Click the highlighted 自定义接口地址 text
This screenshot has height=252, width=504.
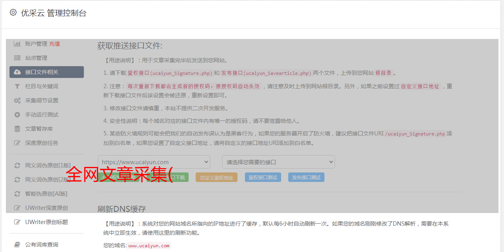pyautogui.click(x=420, y=86)
